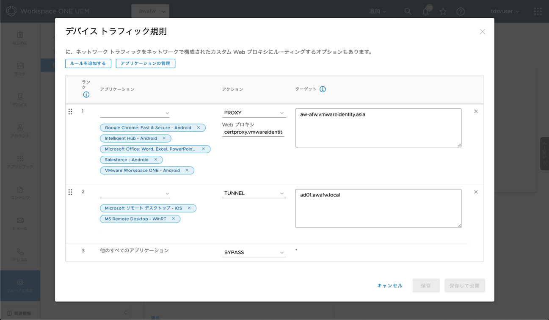Open the PROXY action dropdown
549x320 pixels.
click(254, 113)
